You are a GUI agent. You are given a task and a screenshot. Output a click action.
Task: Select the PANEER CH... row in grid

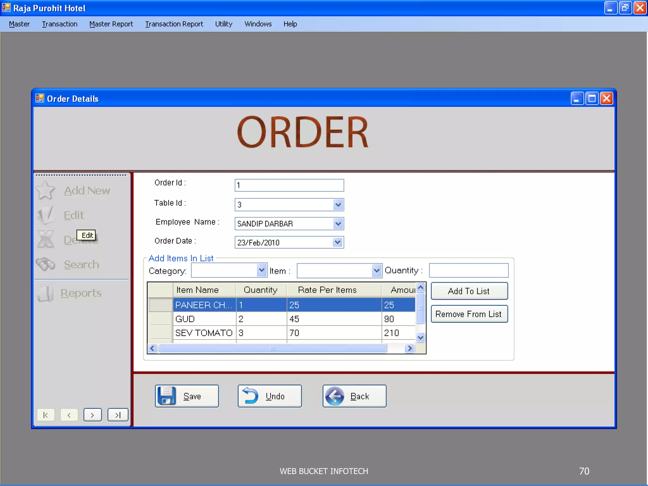tap(282, 305)
